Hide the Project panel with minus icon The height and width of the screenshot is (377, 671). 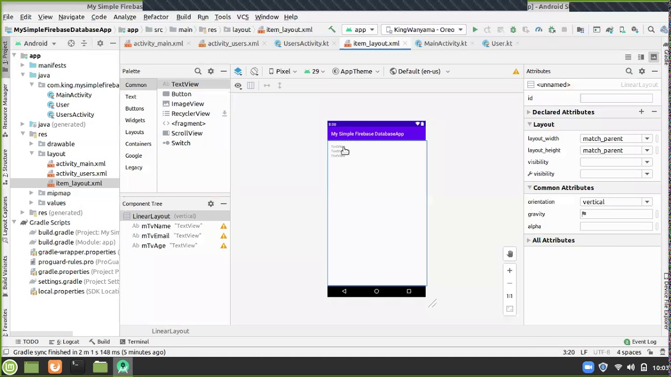[113, 43]
